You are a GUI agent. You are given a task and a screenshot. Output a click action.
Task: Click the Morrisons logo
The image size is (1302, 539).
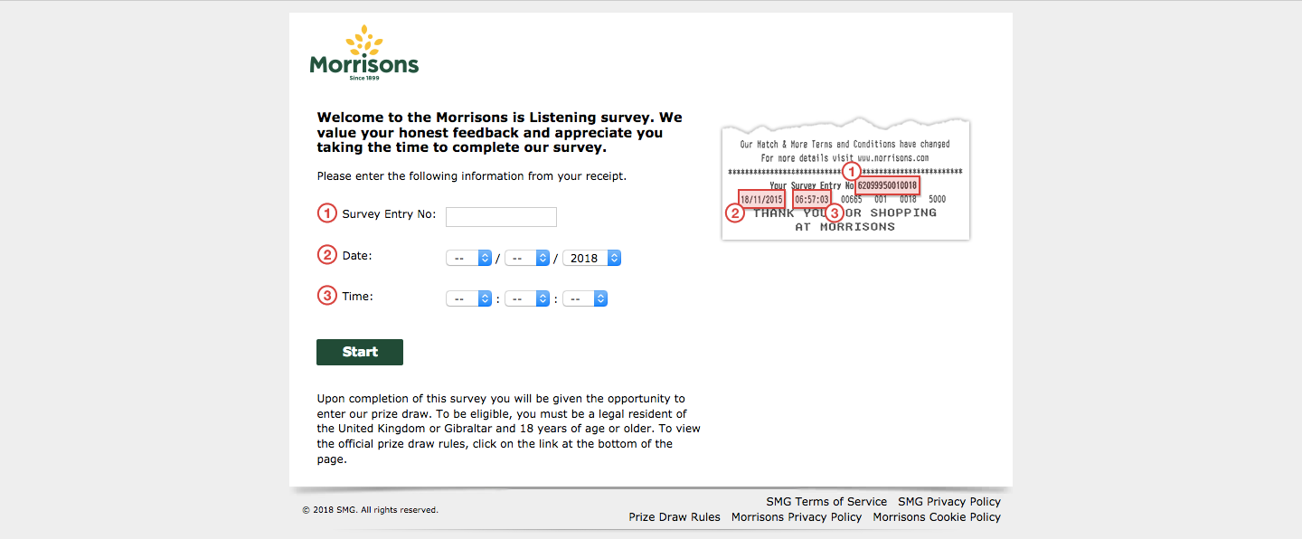click(x=364, y=53)
